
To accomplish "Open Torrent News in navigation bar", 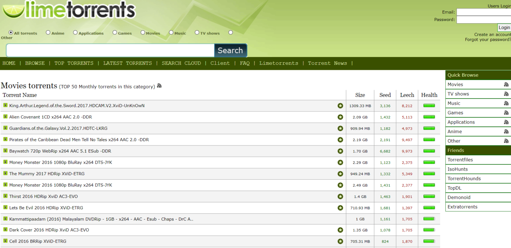I will point(327,63).
